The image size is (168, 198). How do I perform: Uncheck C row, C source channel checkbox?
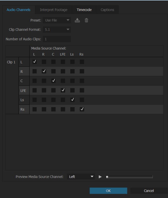pos(53,81)
